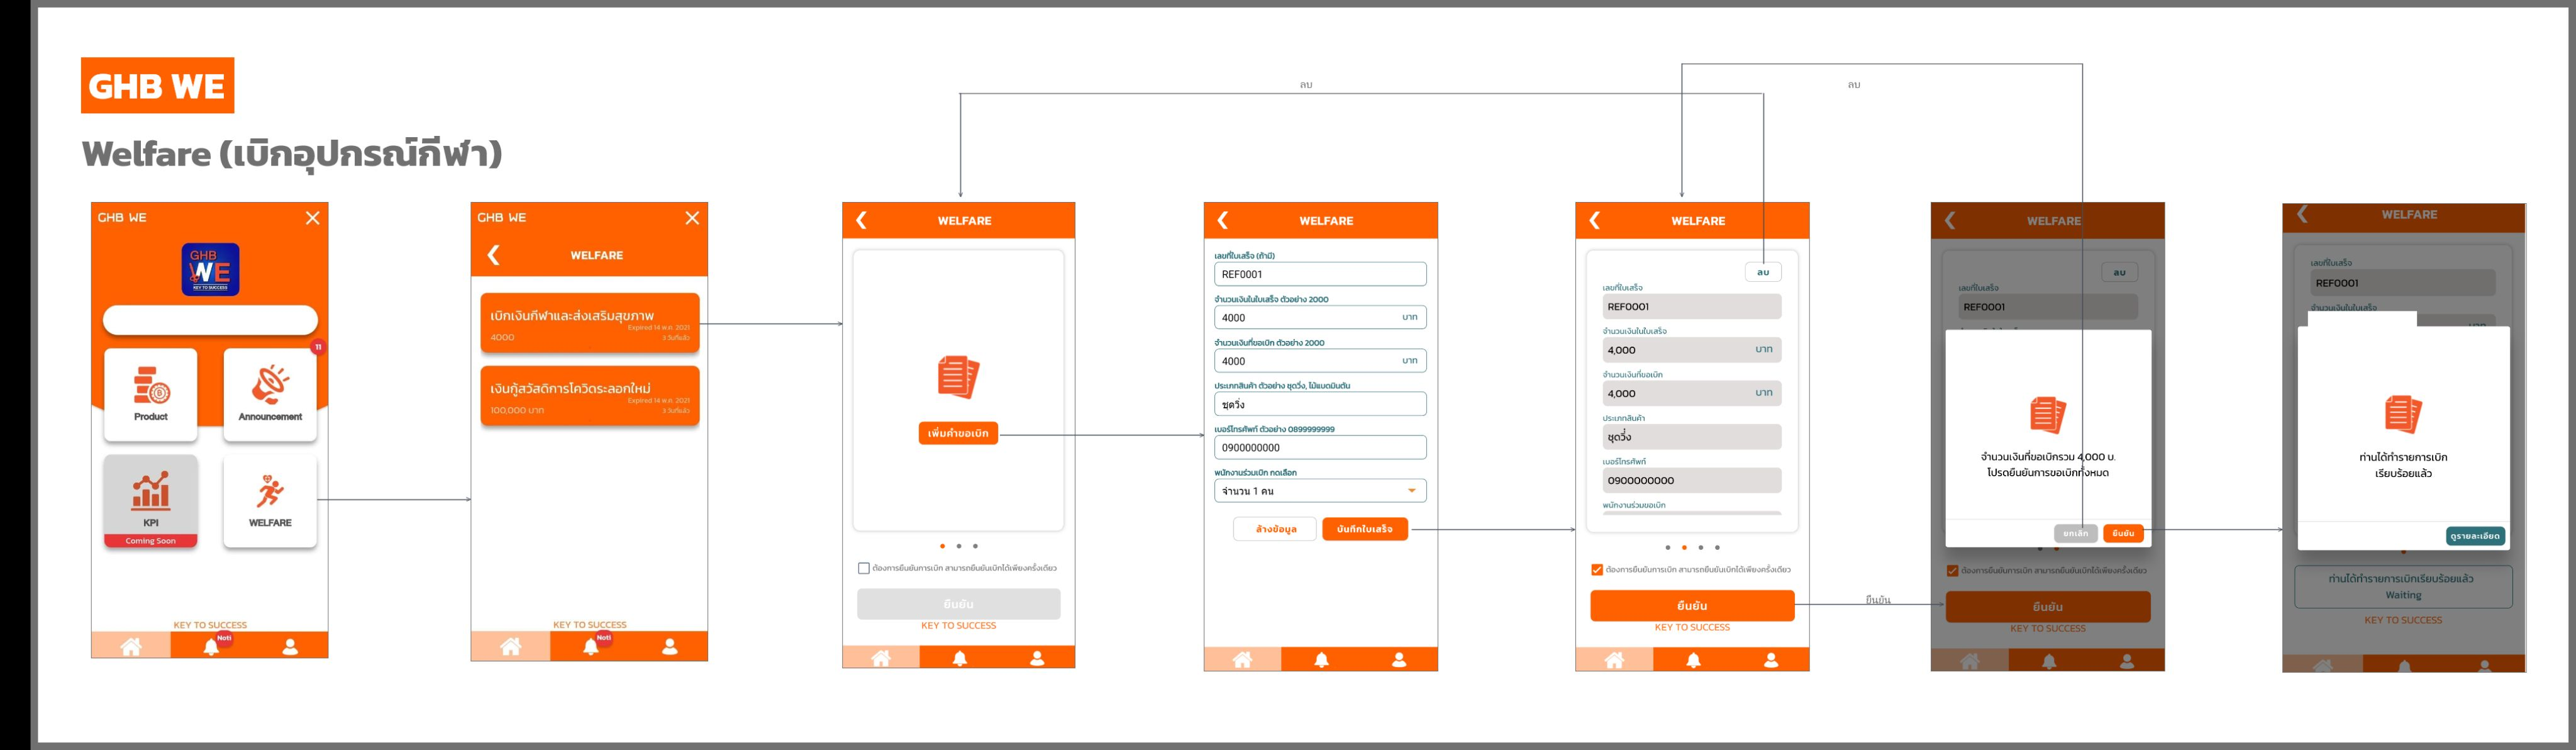Go back from the receipt entry form
Image resolution: width=2576 pixels, height=750 pixels.
point(1222,220)
